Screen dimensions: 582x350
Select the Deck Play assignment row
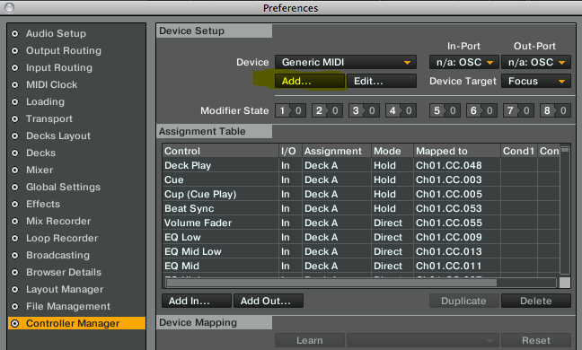tap(361, 165)
